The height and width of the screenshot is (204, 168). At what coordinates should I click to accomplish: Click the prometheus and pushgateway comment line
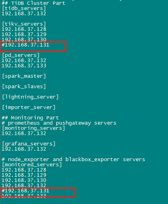[59, 123]
